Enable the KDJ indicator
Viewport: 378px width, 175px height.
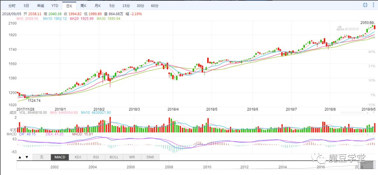tap(78, 157)
